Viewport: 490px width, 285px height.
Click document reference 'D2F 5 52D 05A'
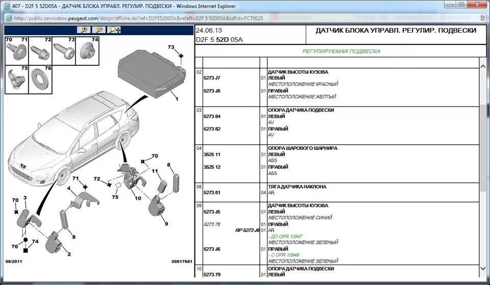[219, 40]
